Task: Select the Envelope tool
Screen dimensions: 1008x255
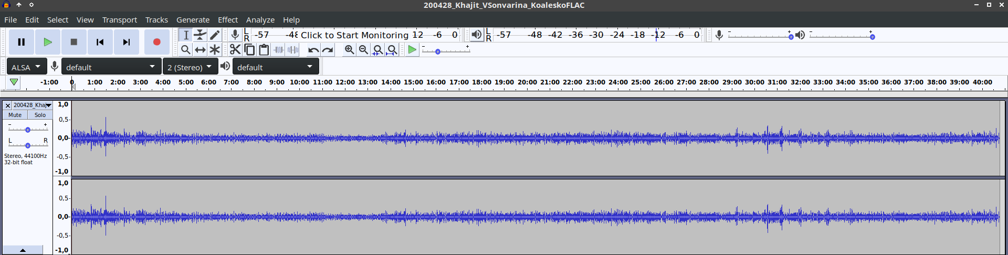Action: point(200,35)
